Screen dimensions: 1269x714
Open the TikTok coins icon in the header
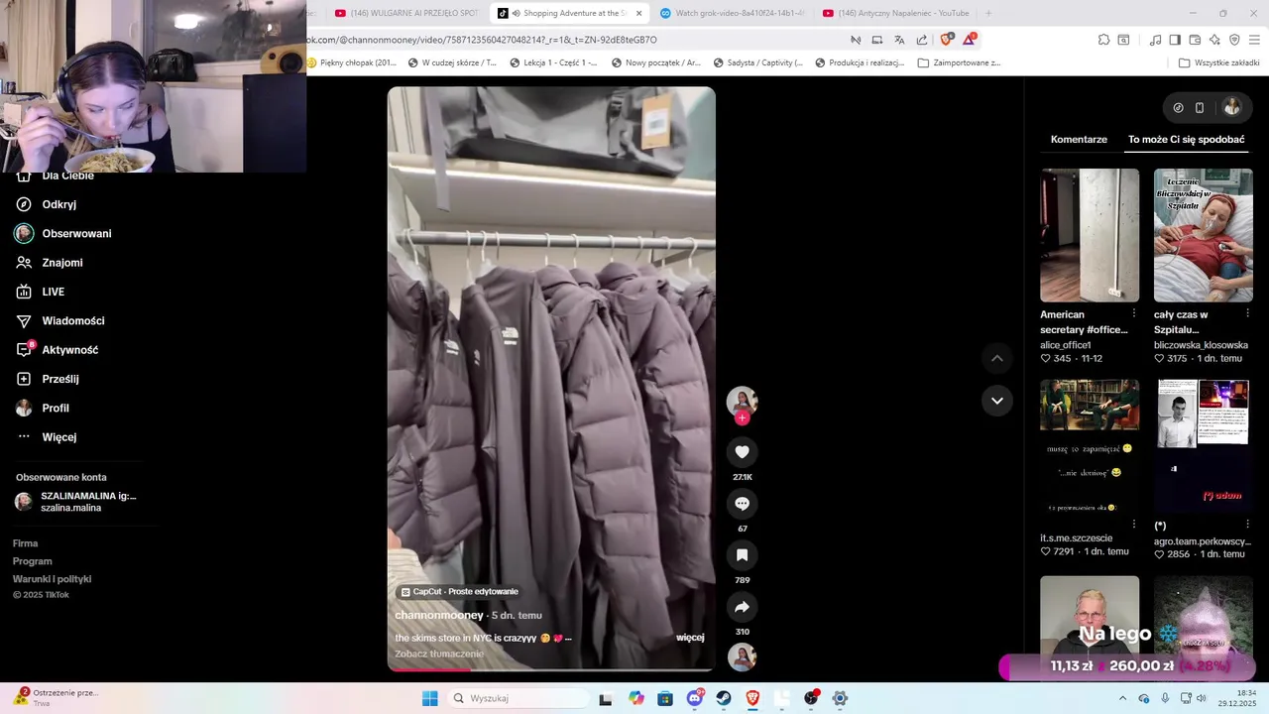[1178, 108]
